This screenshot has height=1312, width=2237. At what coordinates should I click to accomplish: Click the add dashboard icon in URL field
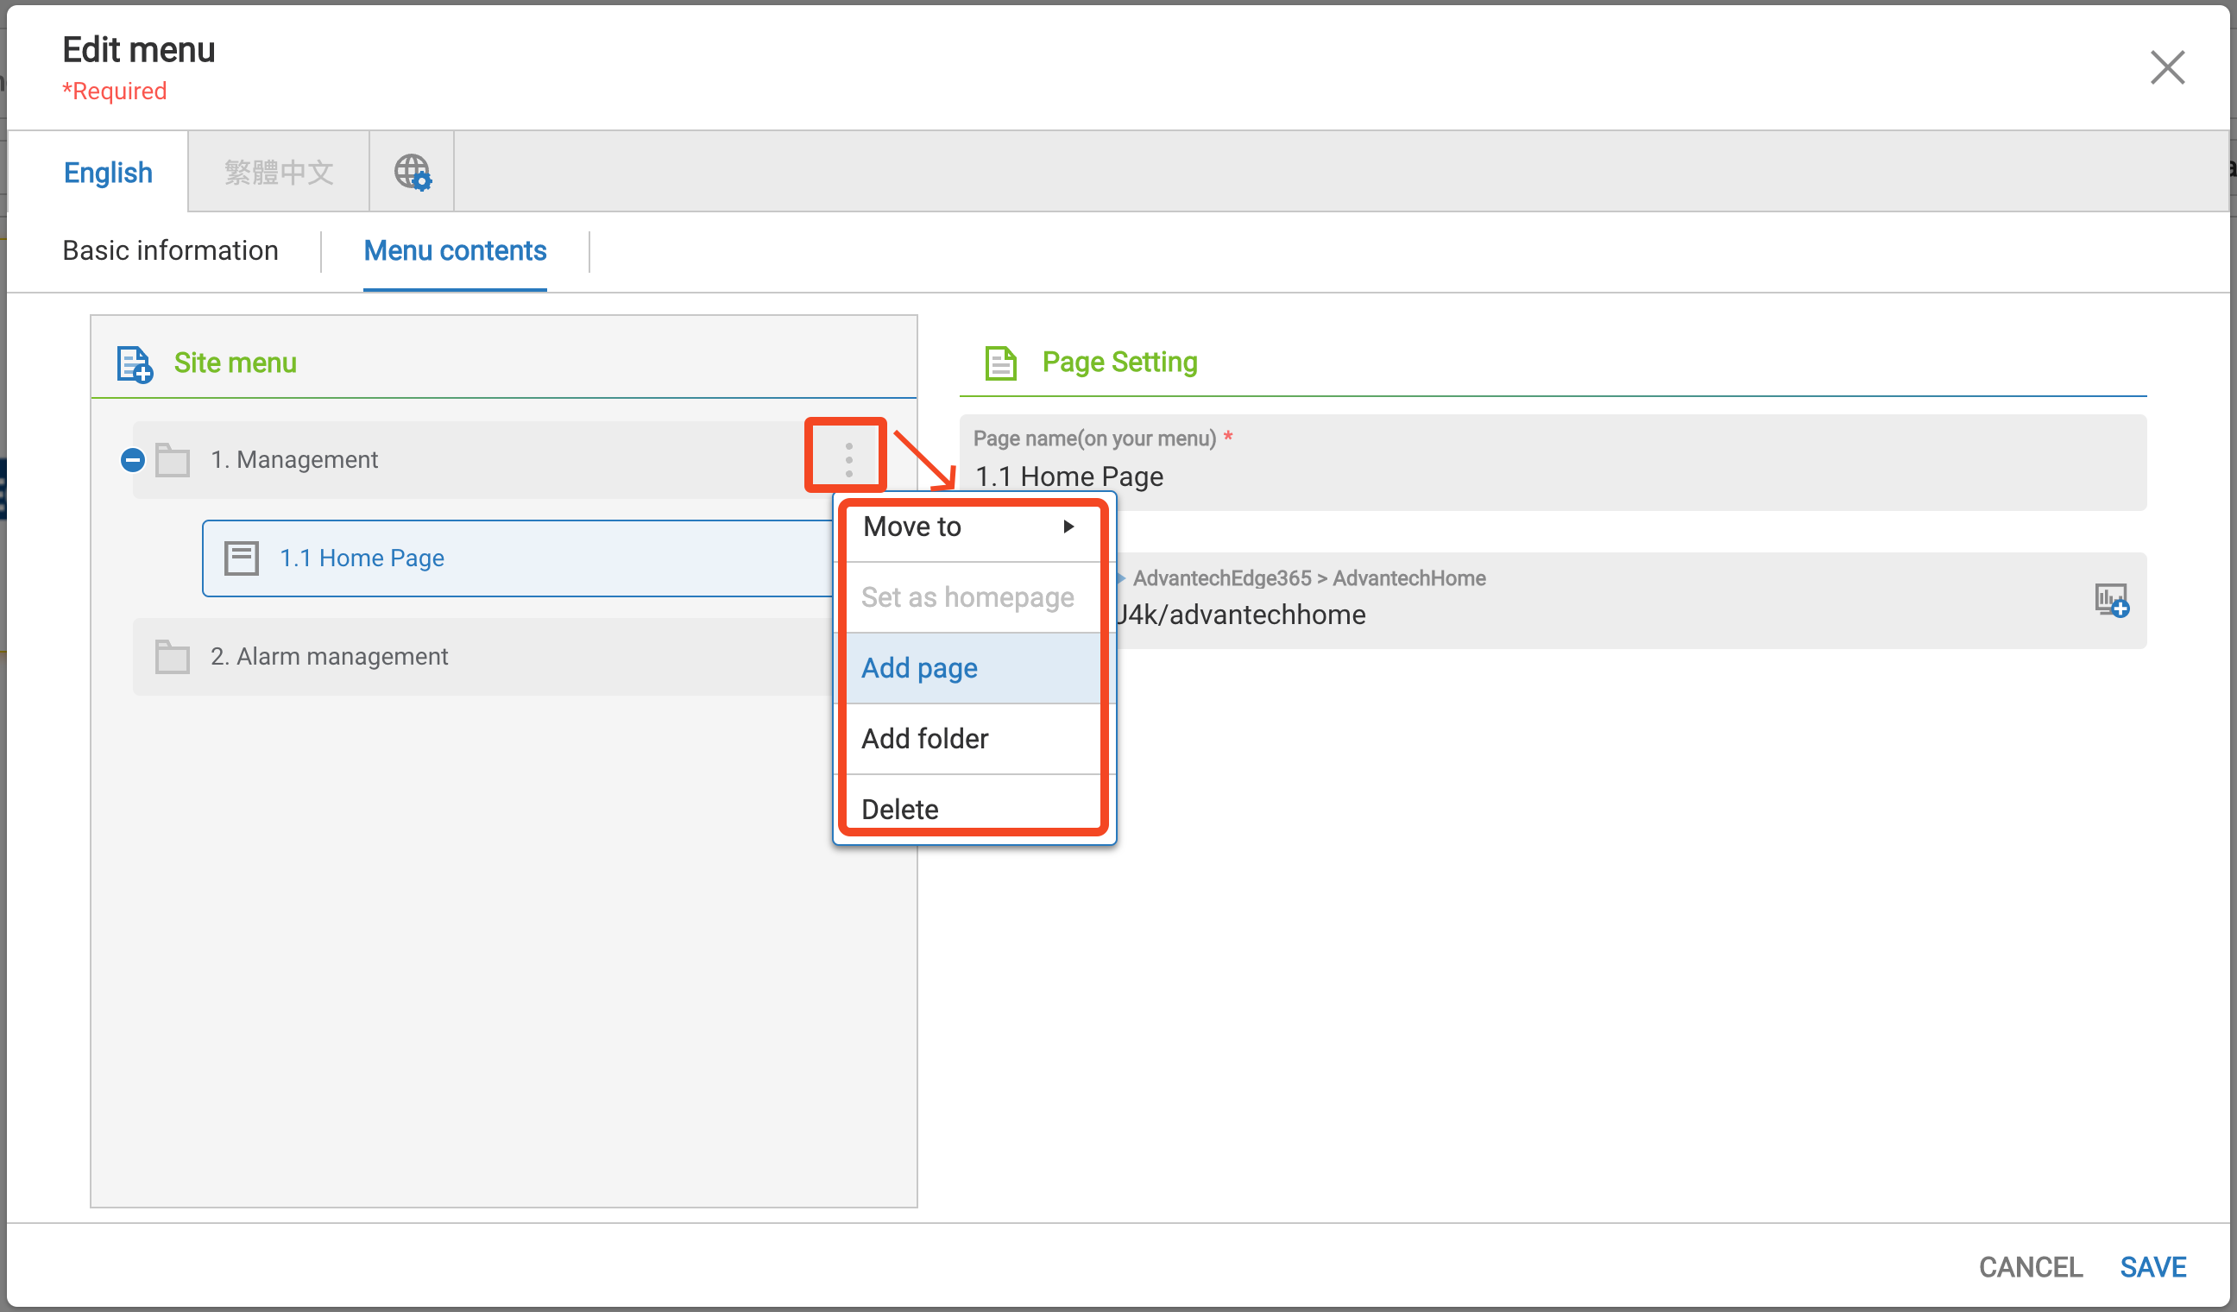[2112, 601]
